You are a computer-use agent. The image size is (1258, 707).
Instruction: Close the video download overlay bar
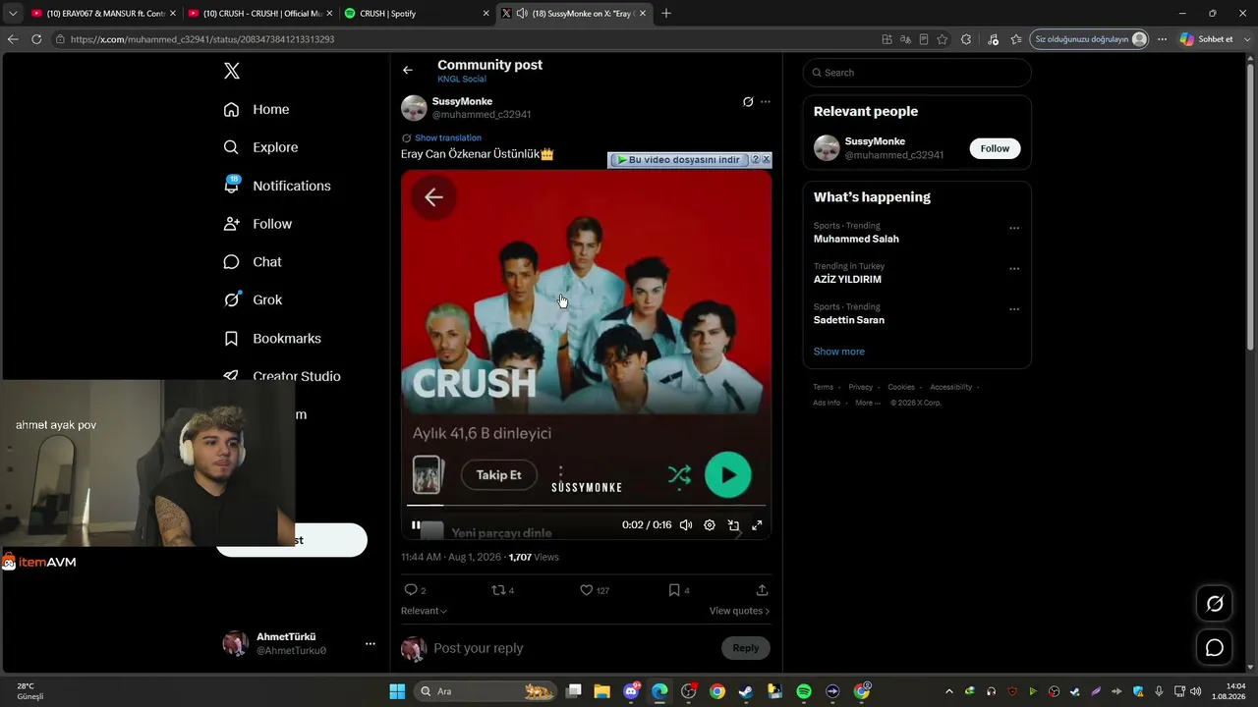pyautogui.click(x=767, y=159)
